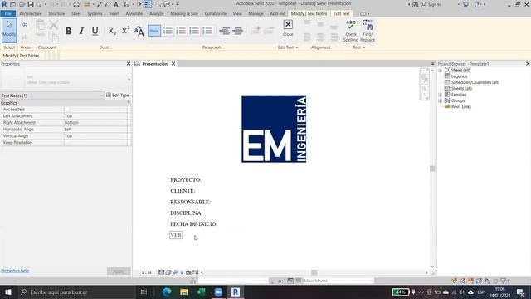Open Find/Replace tool
The height and width of the screenshot is (299, 531).
point(368,31)
